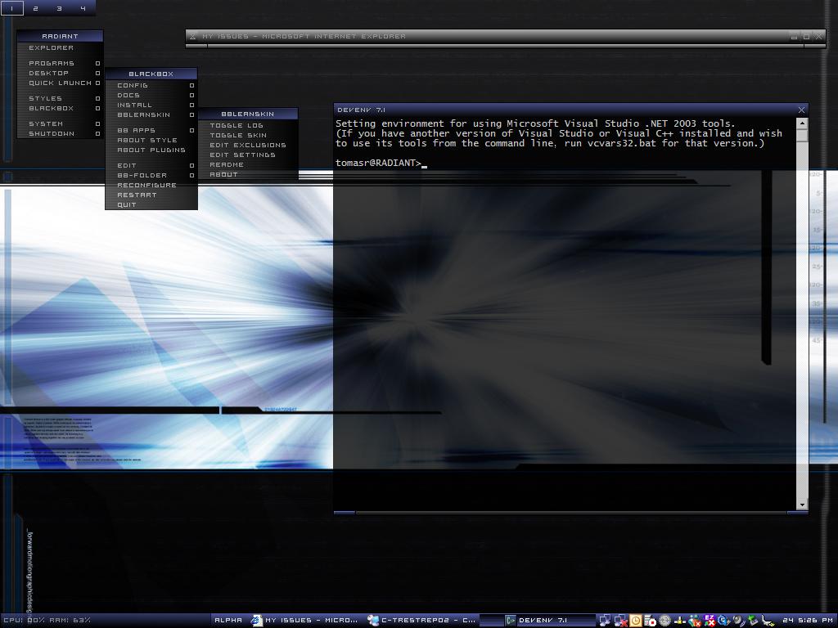Viewport: 838px width, 628px height.
Task: Click the white cable tray icon beside the clock
Action: 768,620
